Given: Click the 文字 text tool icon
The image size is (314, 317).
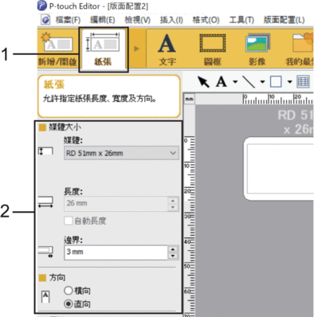Looking at the screenshot, I should [167, 49].
